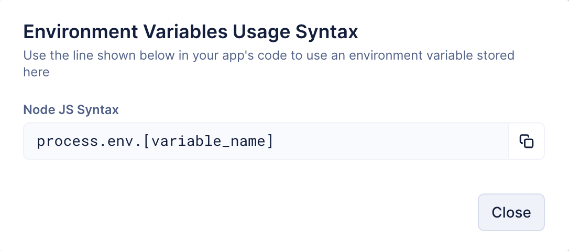Tap the overlapping-squares copy icon
The image size is (569, 251).
pos(527,141)
